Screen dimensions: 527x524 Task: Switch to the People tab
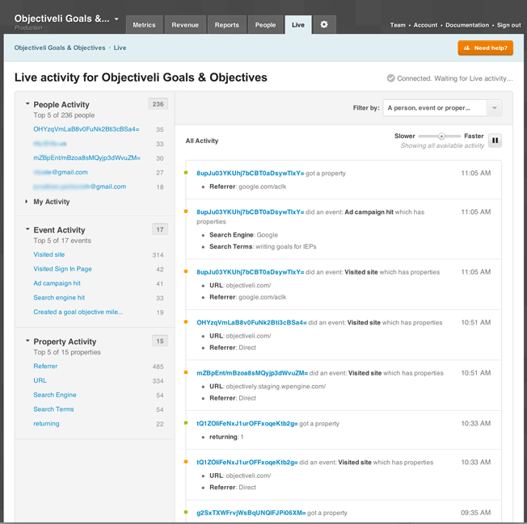point(265,25)
